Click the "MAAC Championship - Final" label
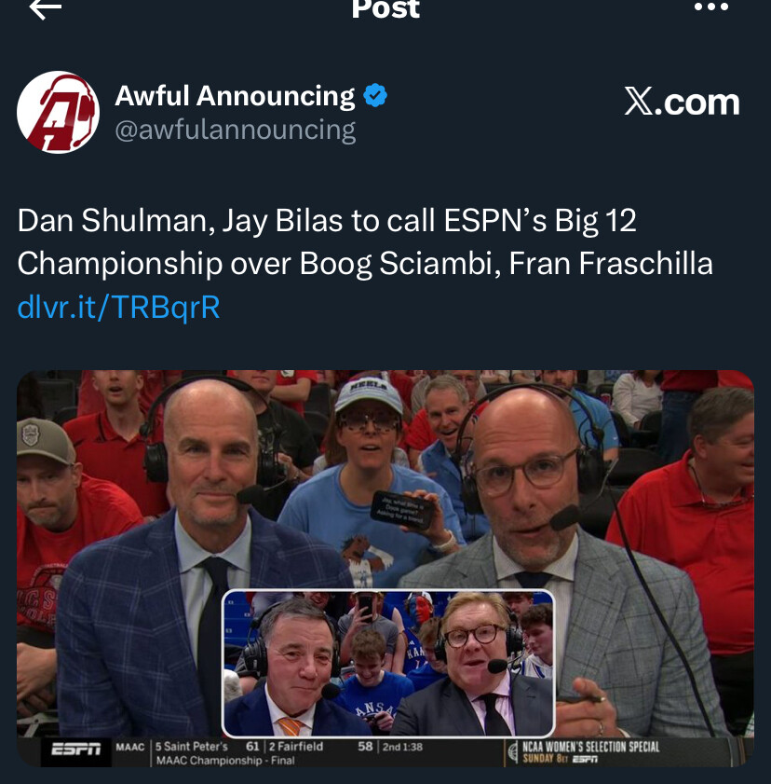The image size is (771, 784). (224, 761)
